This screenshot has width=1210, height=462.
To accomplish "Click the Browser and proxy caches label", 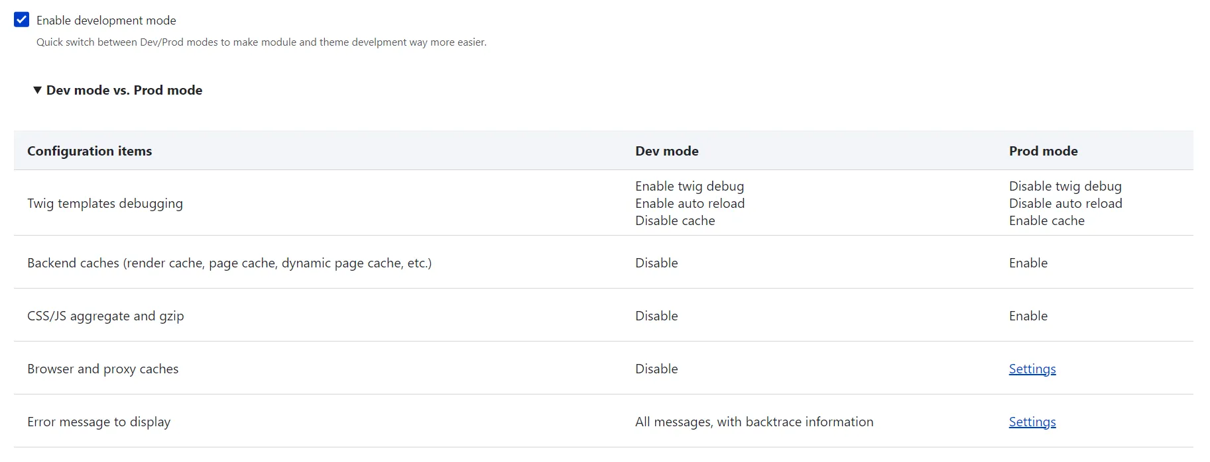I will pos(103,369).
